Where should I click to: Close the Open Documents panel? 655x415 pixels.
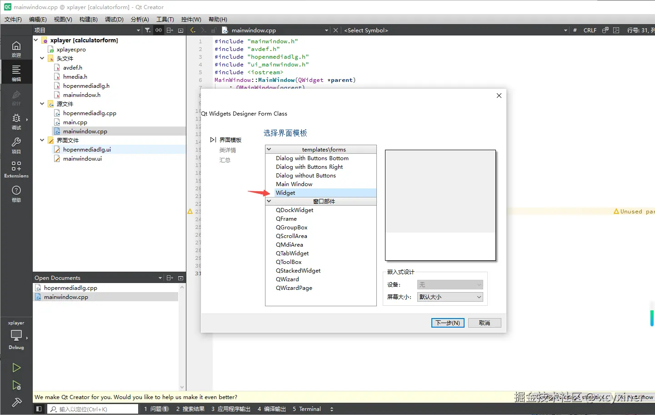(x=180, y=278)
